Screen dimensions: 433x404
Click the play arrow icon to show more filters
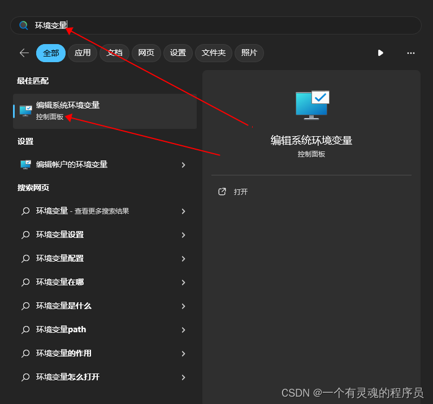(380, 53)
